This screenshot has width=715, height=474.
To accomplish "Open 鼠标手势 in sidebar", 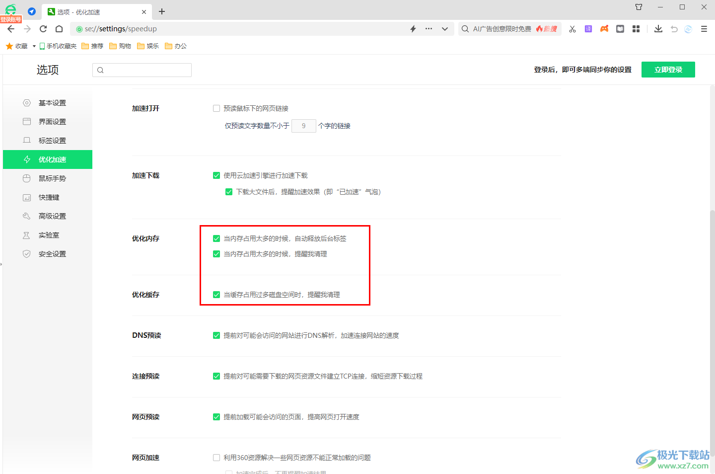I will click(48, 178).
